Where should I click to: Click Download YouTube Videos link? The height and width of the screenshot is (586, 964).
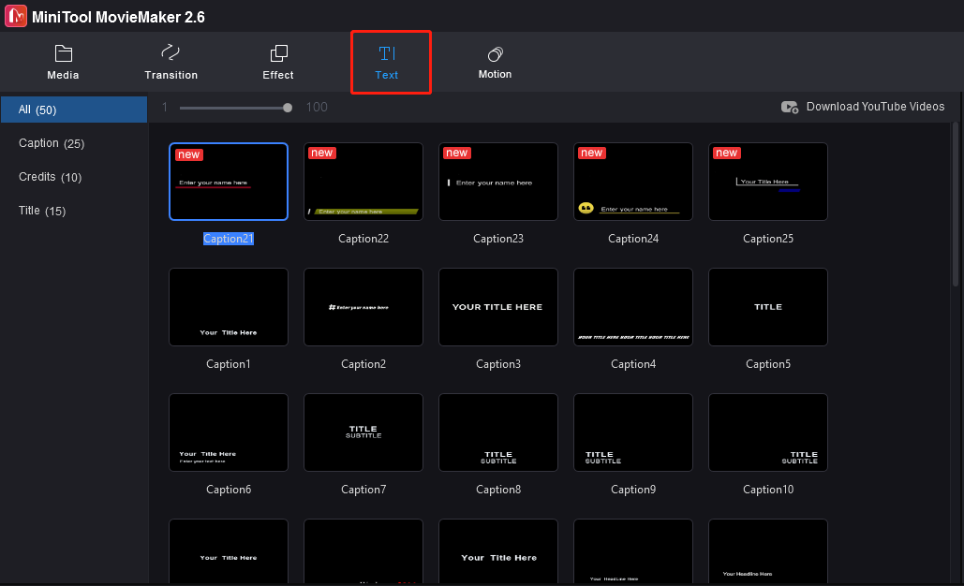point(875,107)
